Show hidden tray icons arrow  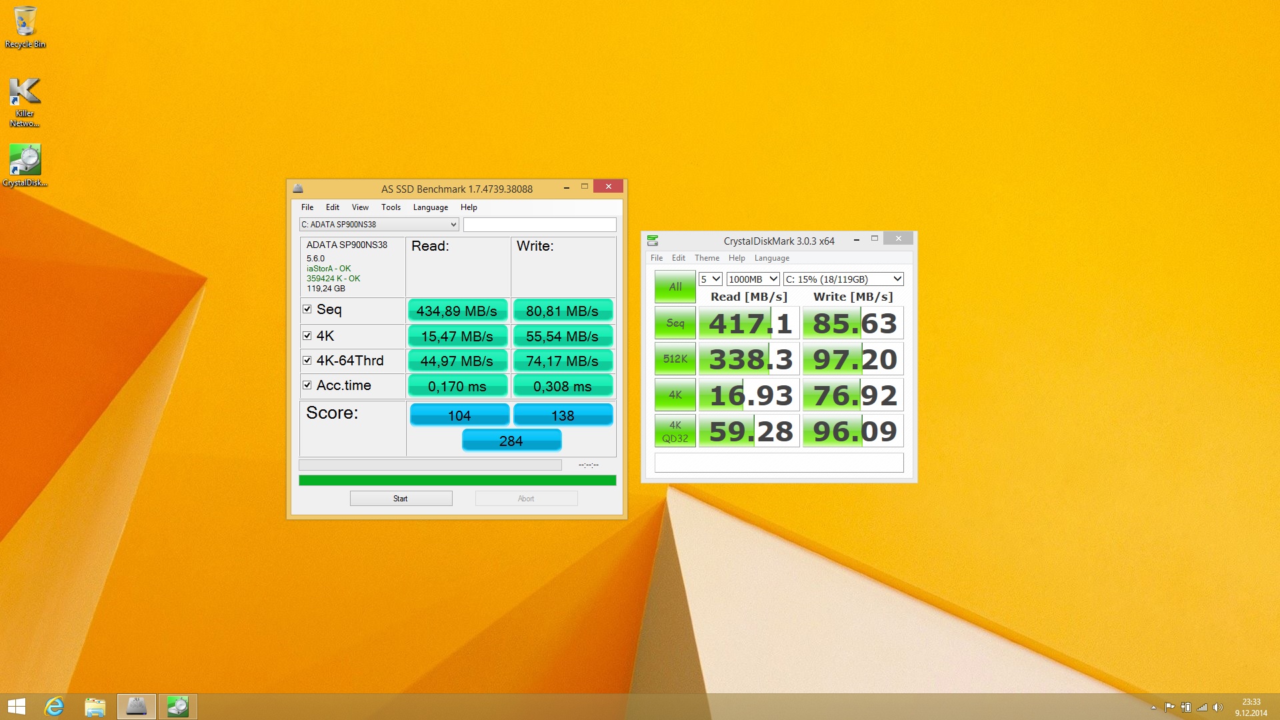(x=1153, y=707)
